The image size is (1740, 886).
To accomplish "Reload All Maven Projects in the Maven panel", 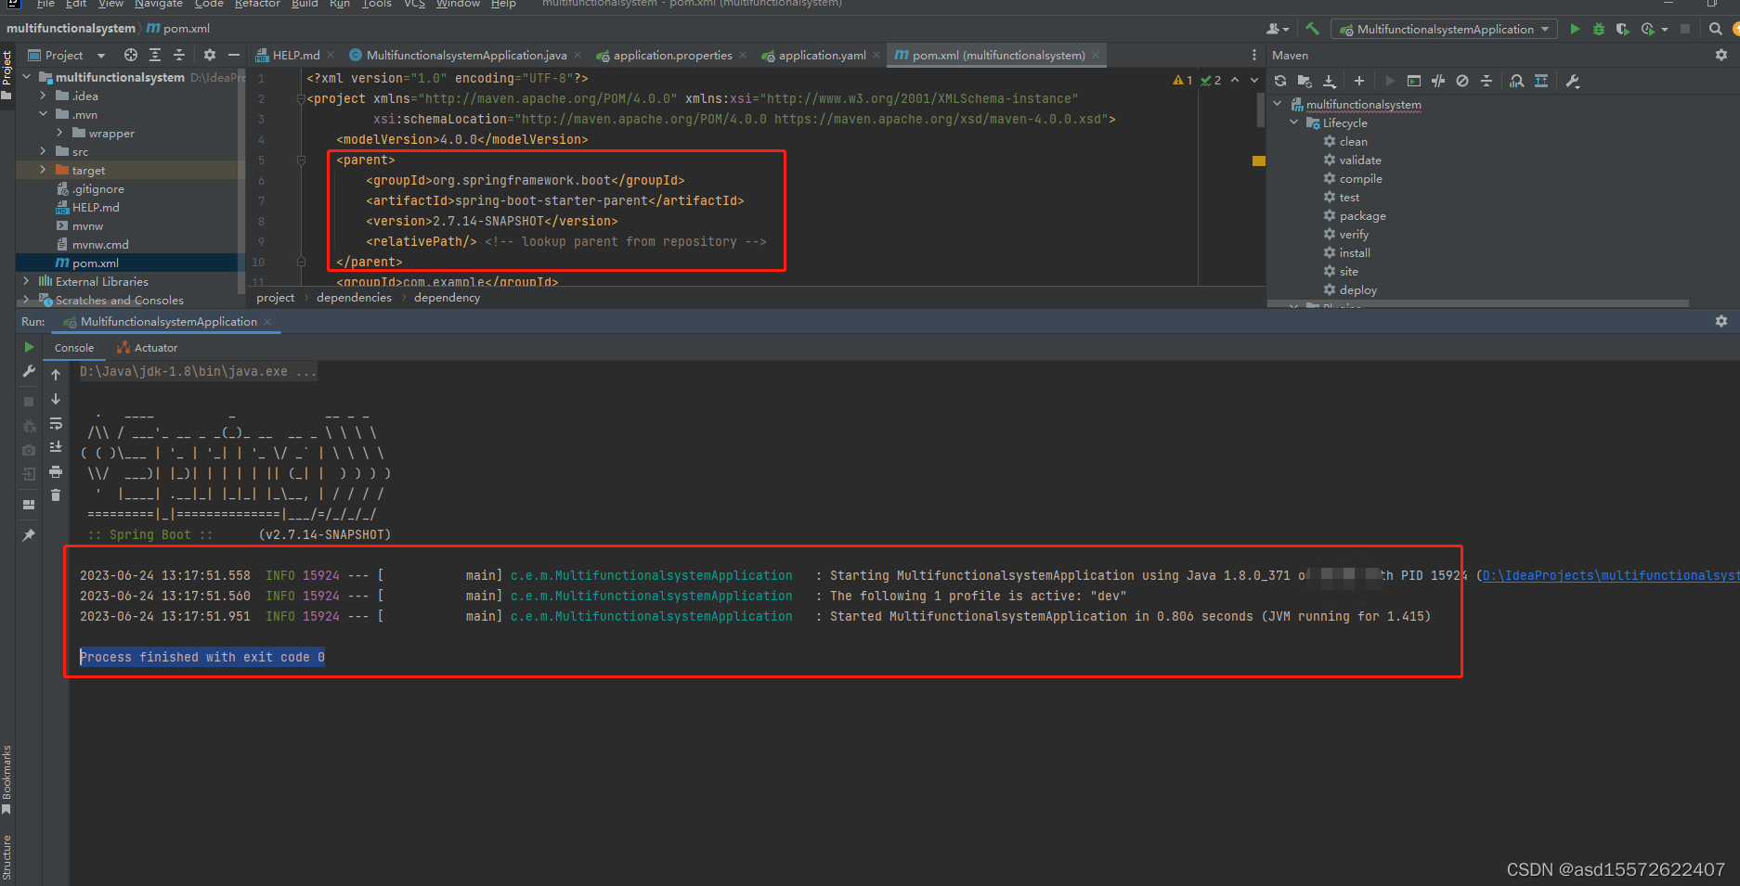I will coord(1280,81).
